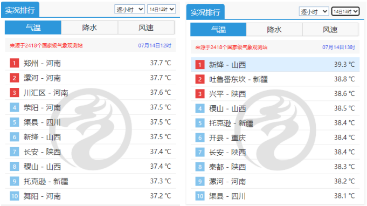Click rank 6 badge beside 开县 - 重庆
This screenshot has width=367, height=206.
pos(200,138)
